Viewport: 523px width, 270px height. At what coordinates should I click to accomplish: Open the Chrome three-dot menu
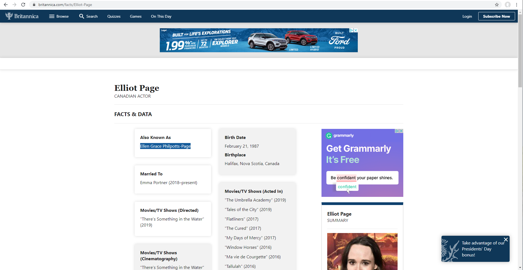pos(517,5)
